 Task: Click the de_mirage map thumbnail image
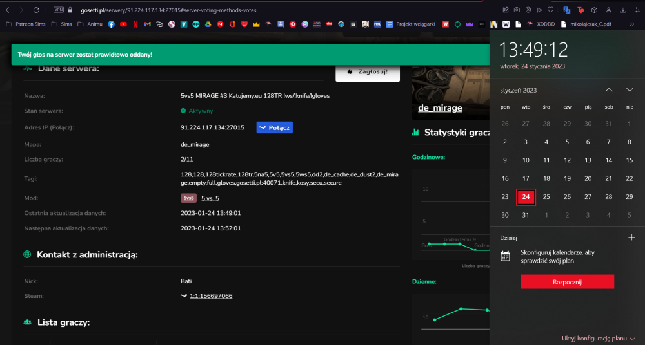[x=451, y=93]
